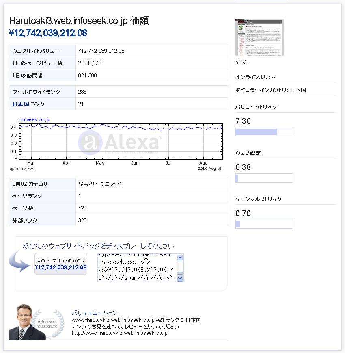Click the worldwide rank value 288

click(x=82, y=92)
